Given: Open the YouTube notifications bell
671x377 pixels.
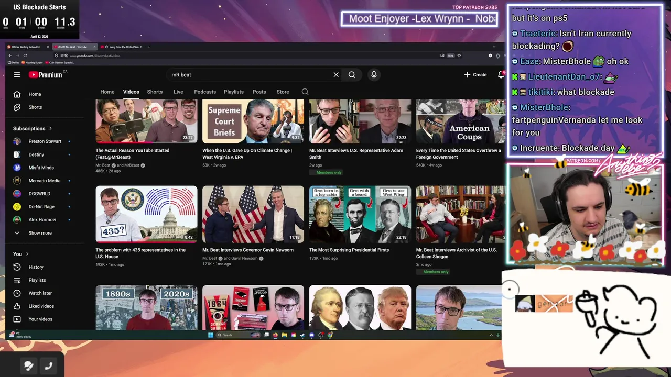Looking at the screenshot, I should (501, 75).
